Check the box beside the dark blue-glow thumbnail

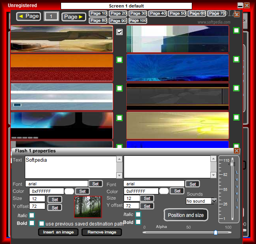tap(119, 118)
